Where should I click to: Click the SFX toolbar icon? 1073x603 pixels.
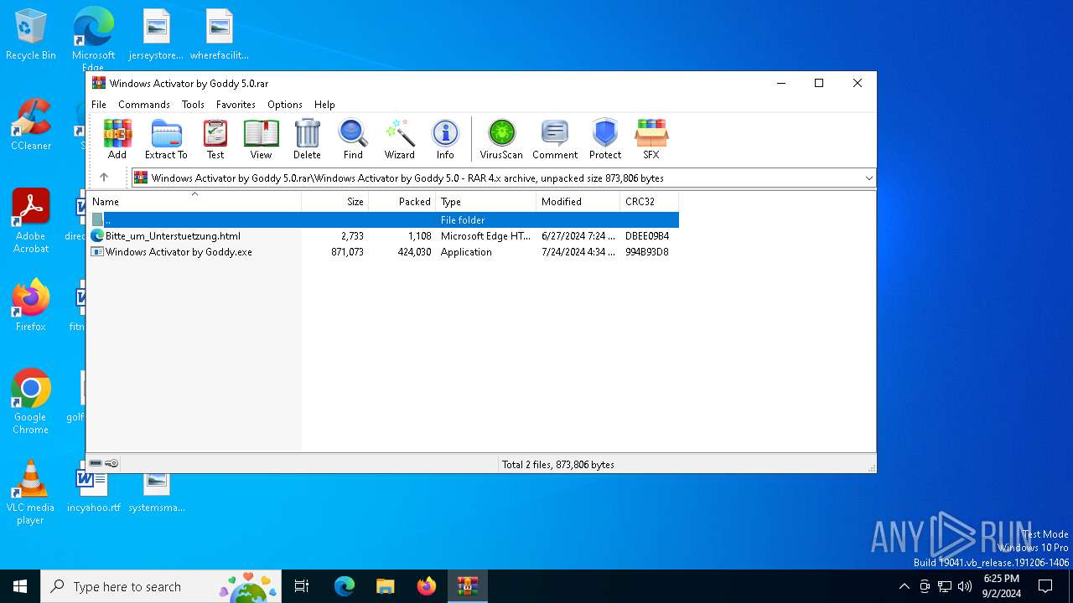(651, 139)
